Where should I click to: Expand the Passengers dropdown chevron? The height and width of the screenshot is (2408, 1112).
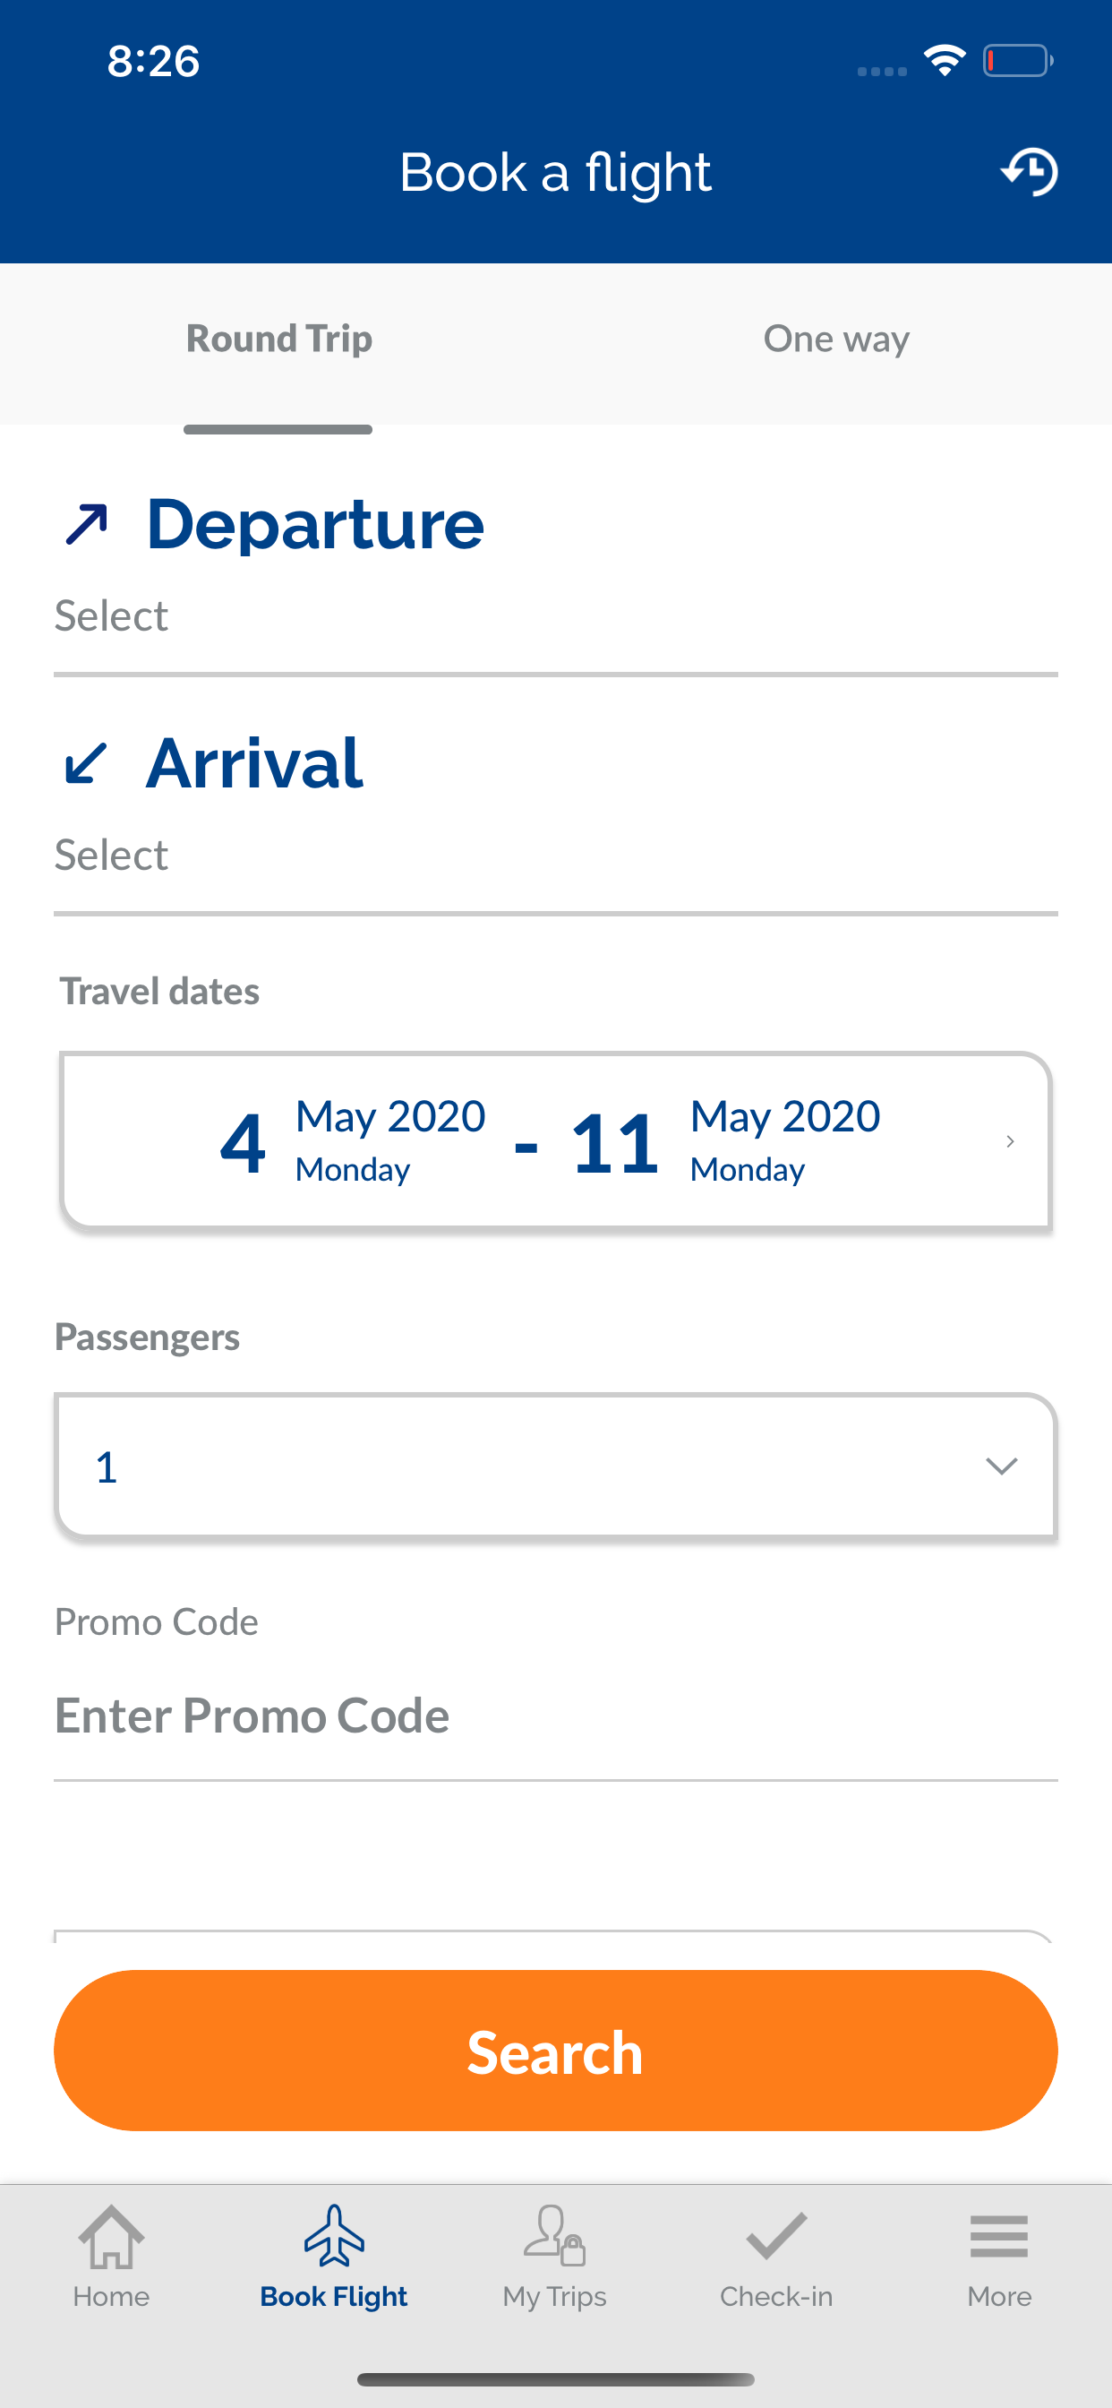coord(1002,1466)
